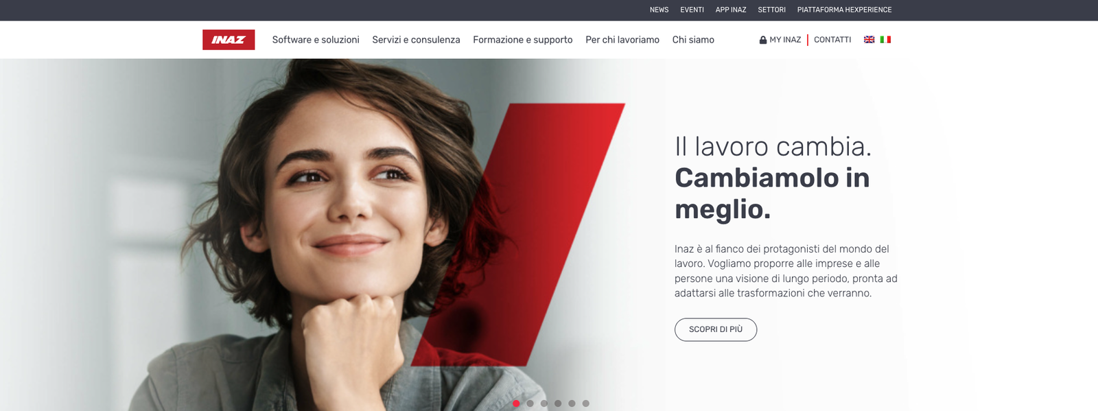
Task: Open NEWS in the top bar
Action: pyautogui.click(x=659, y=10)
